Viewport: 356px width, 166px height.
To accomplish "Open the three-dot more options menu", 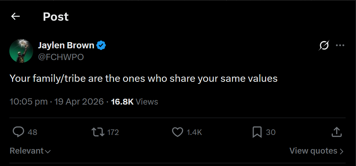I will (340, 45).
